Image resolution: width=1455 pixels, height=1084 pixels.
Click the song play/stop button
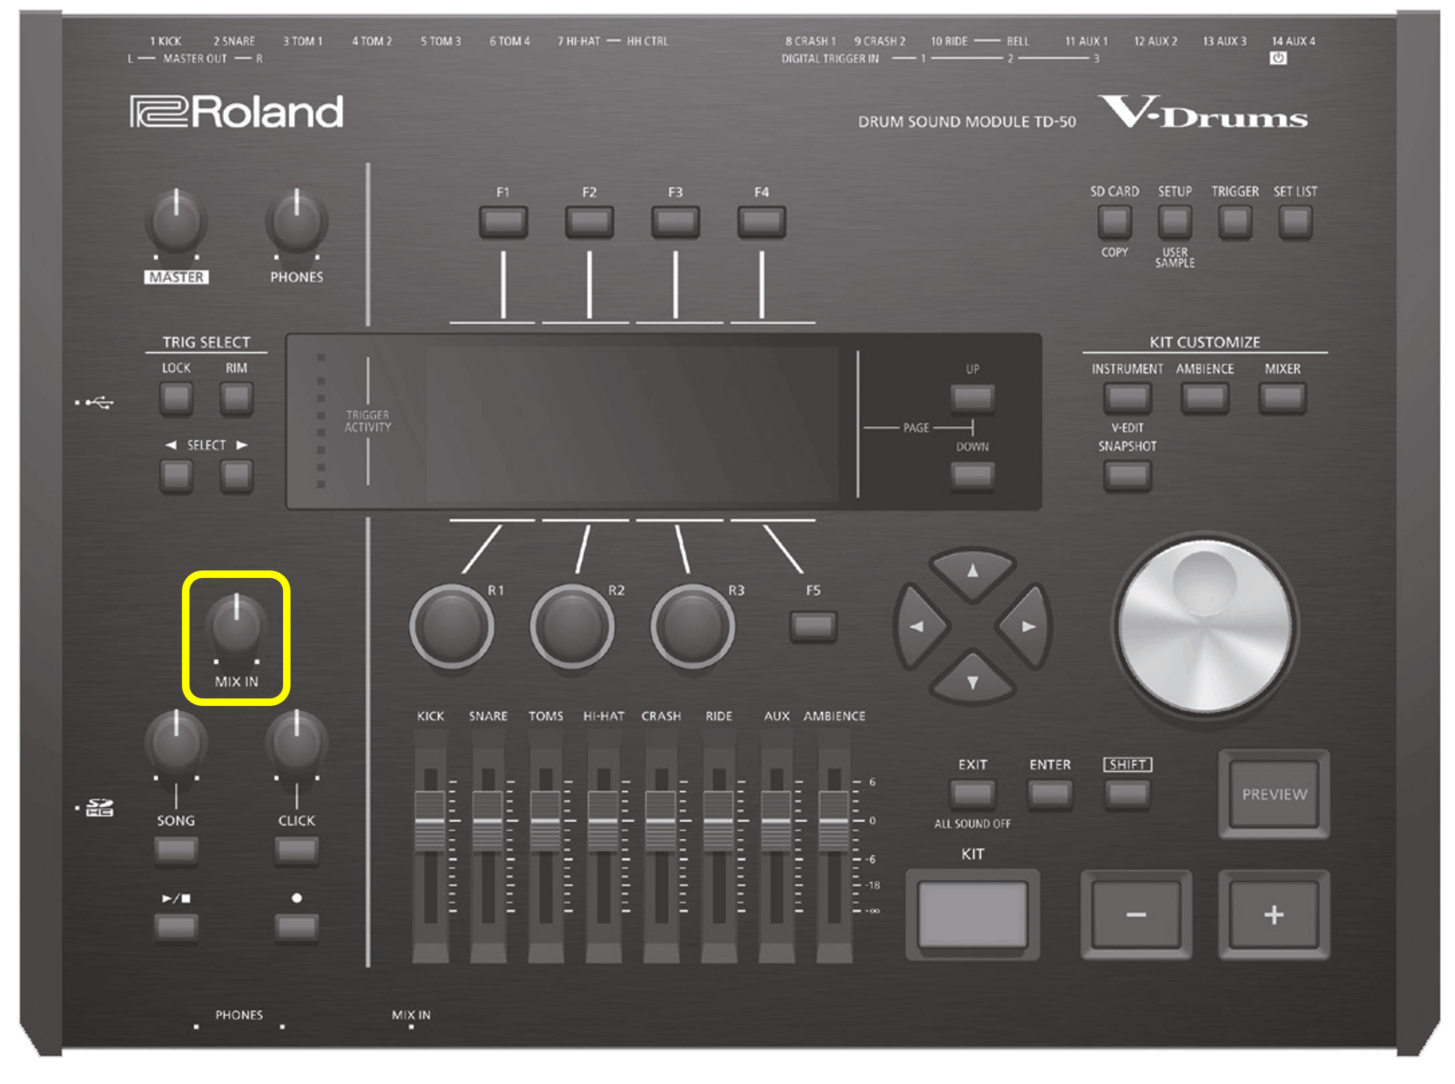pyautogui.click(x=176, y=928)
